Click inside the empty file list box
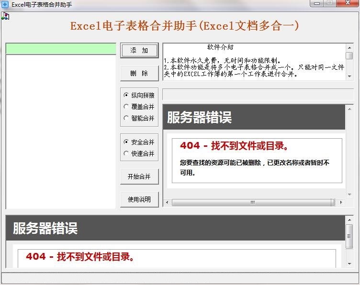The image size is (360, 285). (x=61, y=132)
